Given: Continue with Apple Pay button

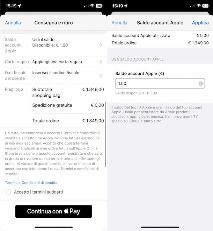Looking at the screenshot, I should (x=53, y=211).
